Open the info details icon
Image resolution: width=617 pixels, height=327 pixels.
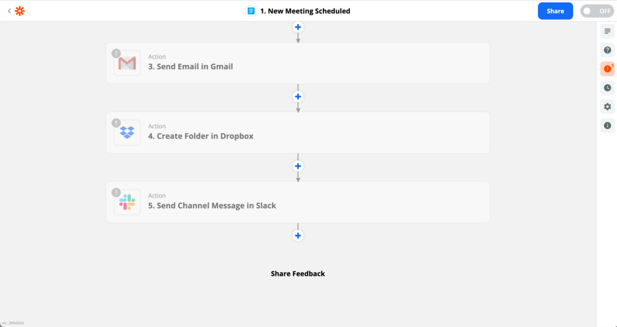coord(607,126)
